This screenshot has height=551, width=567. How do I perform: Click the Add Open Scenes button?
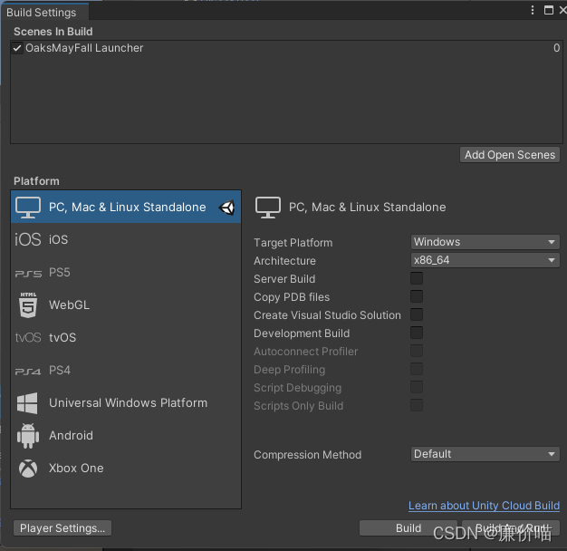point(510,155)
